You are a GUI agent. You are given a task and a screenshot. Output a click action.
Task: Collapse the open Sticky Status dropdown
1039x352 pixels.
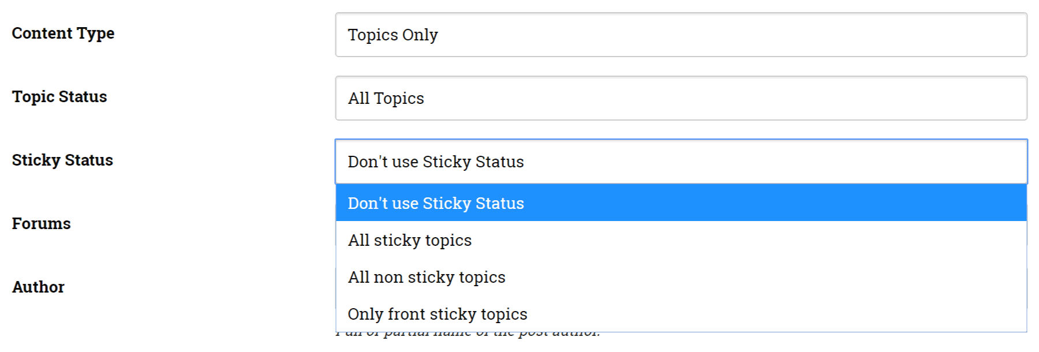pyautogui.click(x=681, y=162)
